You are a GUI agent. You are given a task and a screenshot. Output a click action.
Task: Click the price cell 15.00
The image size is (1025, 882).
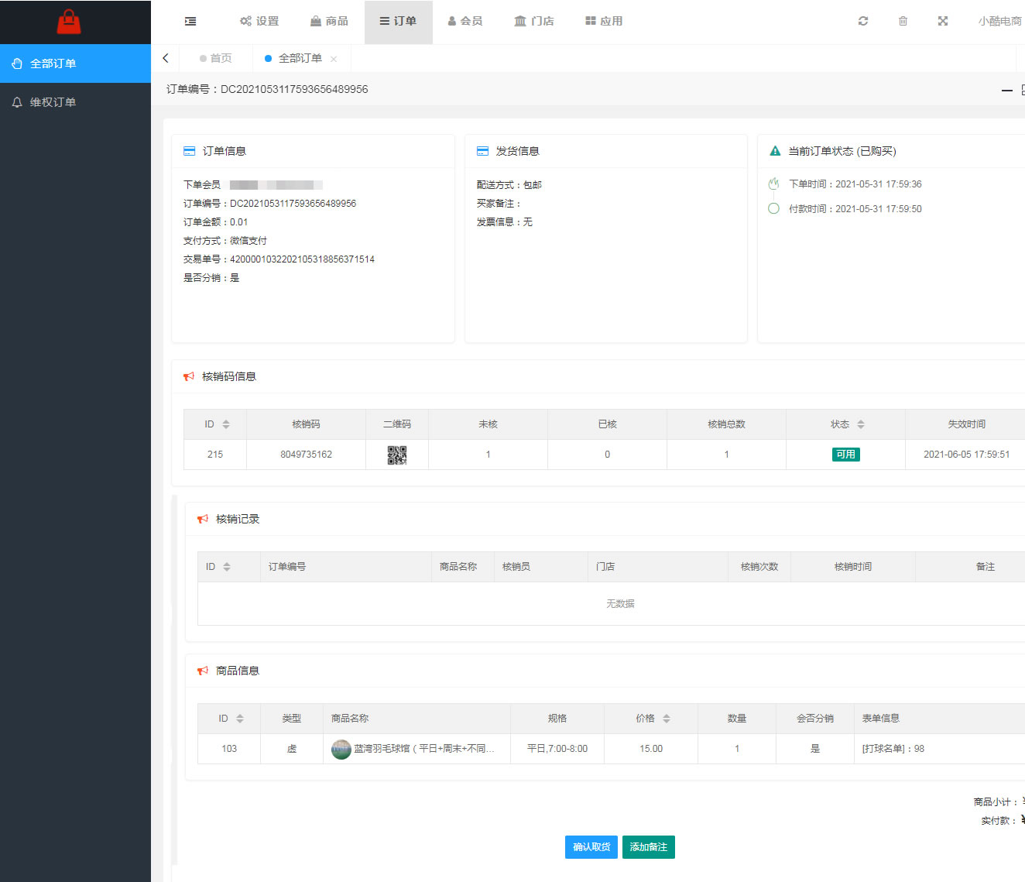pyautogui.click(x=651, y=749)
